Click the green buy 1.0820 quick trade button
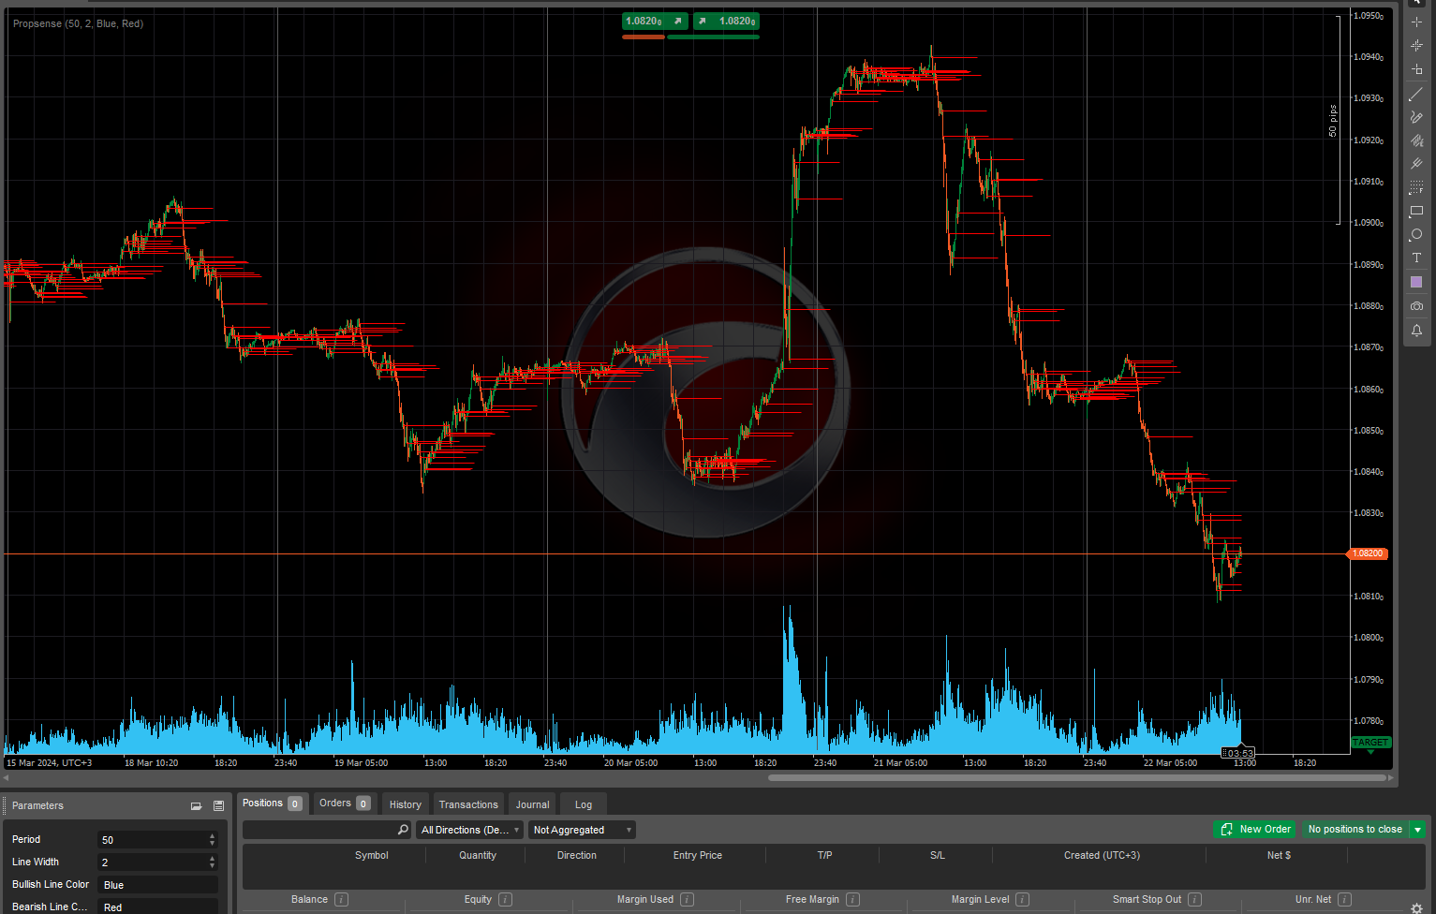This screenshot has width=1436, height=914. pos(726,21)
